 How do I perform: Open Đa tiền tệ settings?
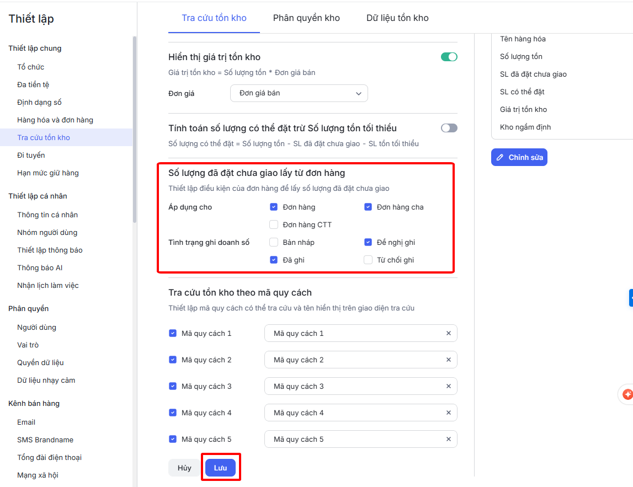pyautogui.click(x=33, y=85)
